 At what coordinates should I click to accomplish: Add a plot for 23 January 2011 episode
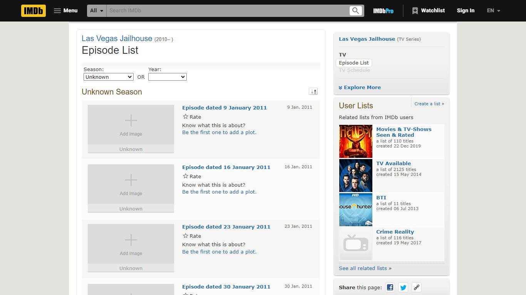pos(219,252)
